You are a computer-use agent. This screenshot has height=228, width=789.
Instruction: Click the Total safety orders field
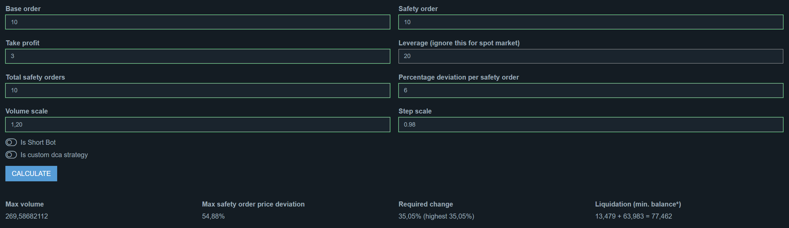198,91
